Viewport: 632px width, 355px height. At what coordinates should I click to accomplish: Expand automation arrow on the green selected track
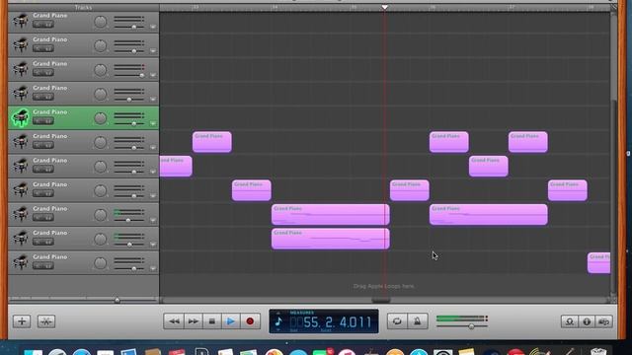pyautogui.click(x=153, y=123)
